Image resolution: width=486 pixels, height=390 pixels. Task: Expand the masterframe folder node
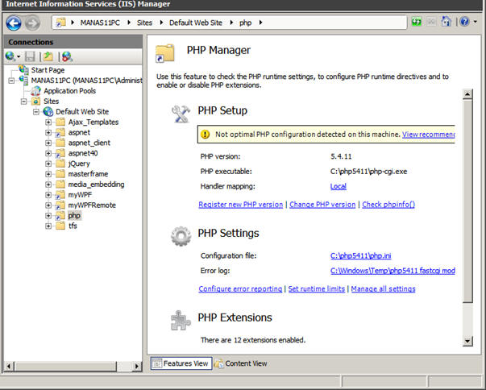[48, 174]
